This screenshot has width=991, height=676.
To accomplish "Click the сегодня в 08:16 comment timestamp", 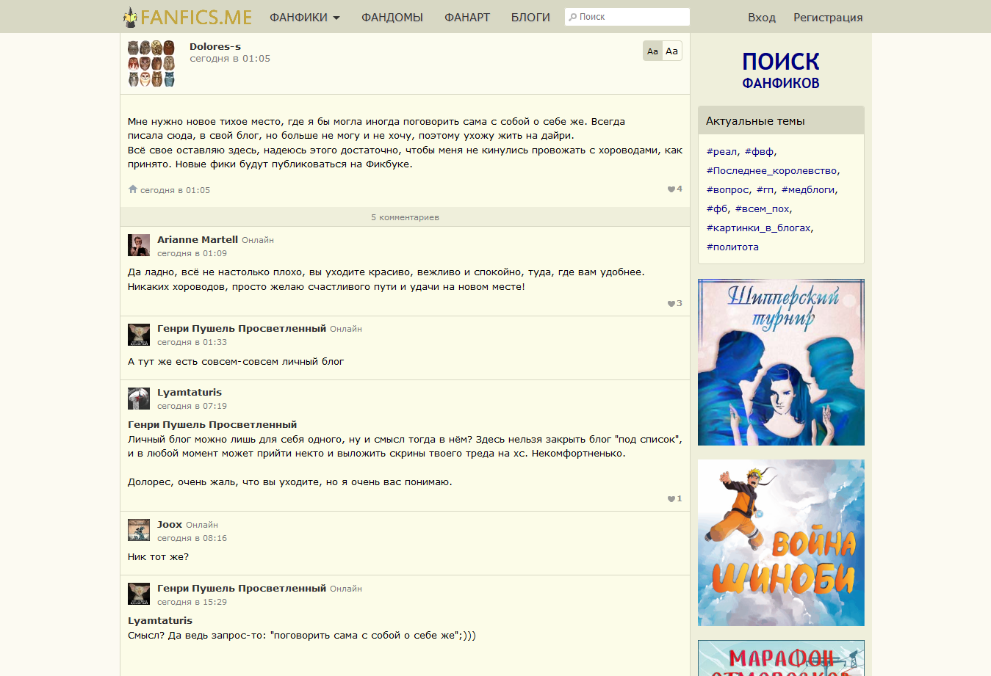I will tap(192, 538).
